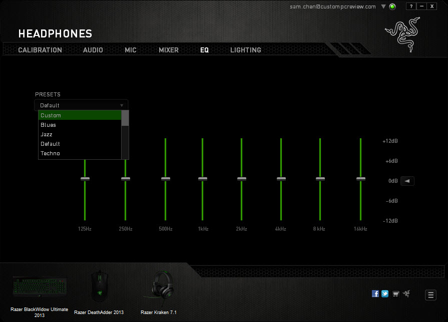Choose the Custom preset option

80,115
